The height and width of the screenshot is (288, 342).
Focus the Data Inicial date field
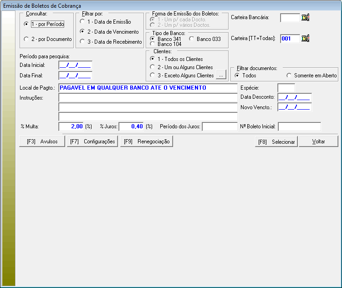[75, 66]
